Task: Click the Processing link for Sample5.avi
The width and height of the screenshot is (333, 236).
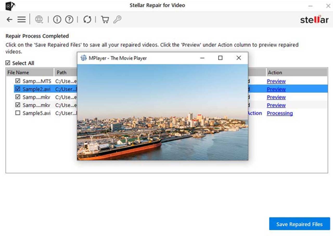Action: (280, 113)
